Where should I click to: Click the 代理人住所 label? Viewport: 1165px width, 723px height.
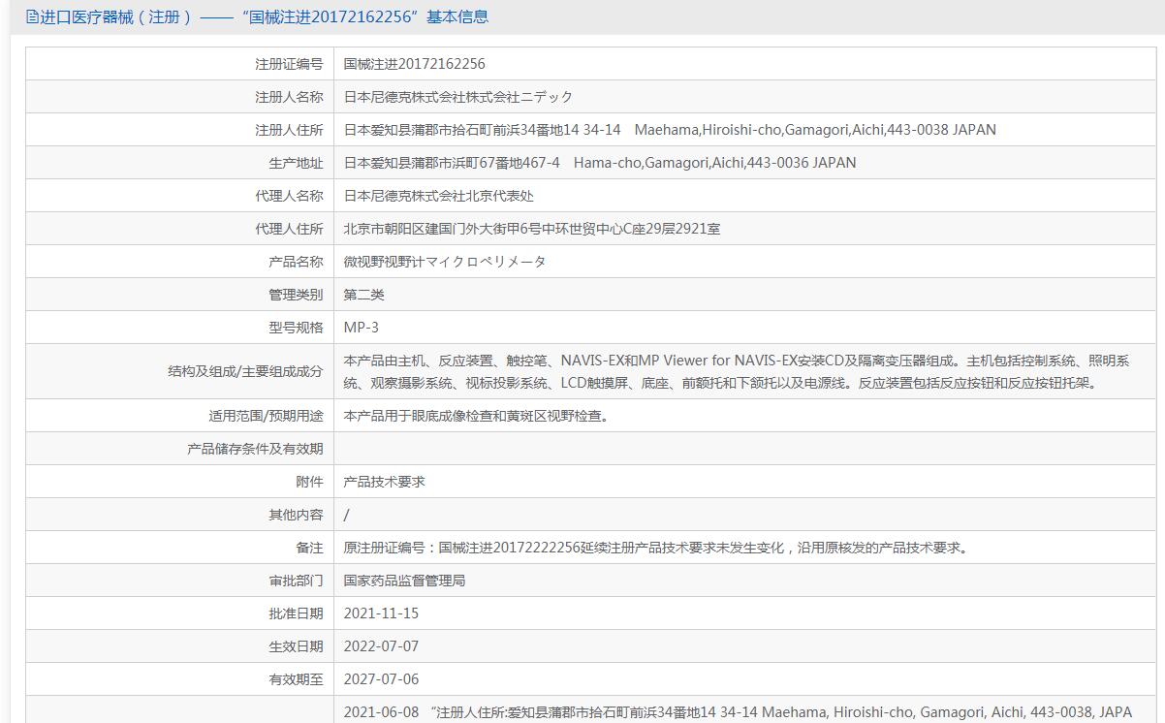(289, 229)
